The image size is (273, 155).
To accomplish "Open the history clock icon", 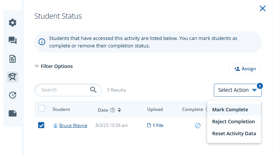I will [12, 95].
